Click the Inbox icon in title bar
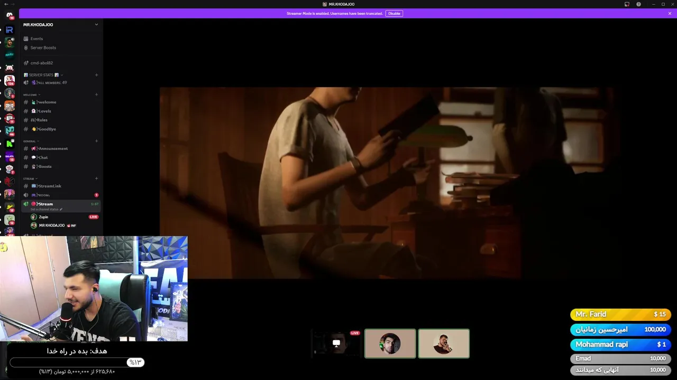 coord(627,4)
